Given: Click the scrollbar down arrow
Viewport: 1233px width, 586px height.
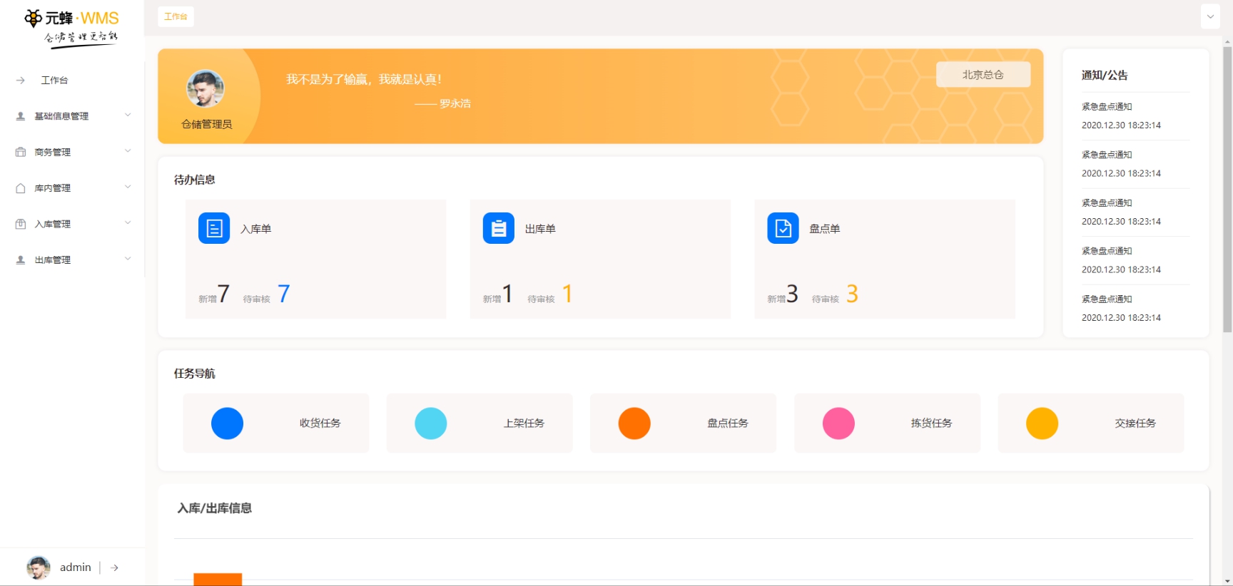Looking at the screenshot, I should click(x=1227, y=581).
